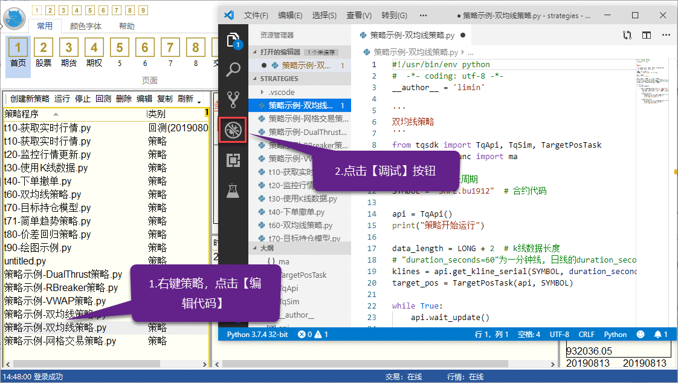Click the round application logo button
Screen dimensions: 678x383
coord(15,19)
